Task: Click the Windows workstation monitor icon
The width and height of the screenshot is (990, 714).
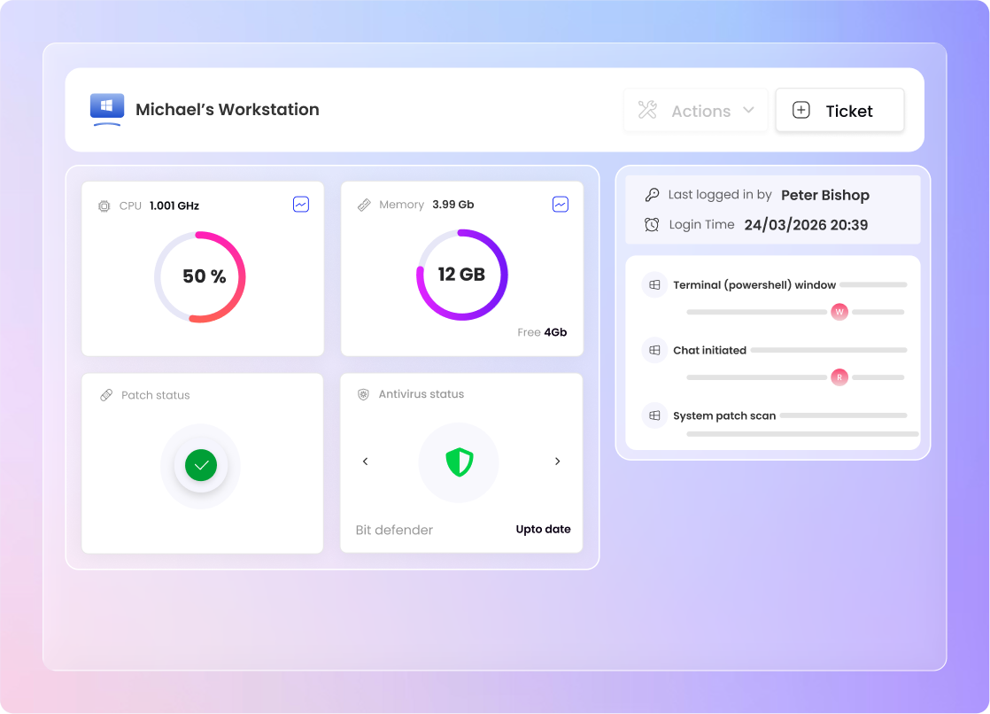Action: pyautogui.click(x=107, y=109)
